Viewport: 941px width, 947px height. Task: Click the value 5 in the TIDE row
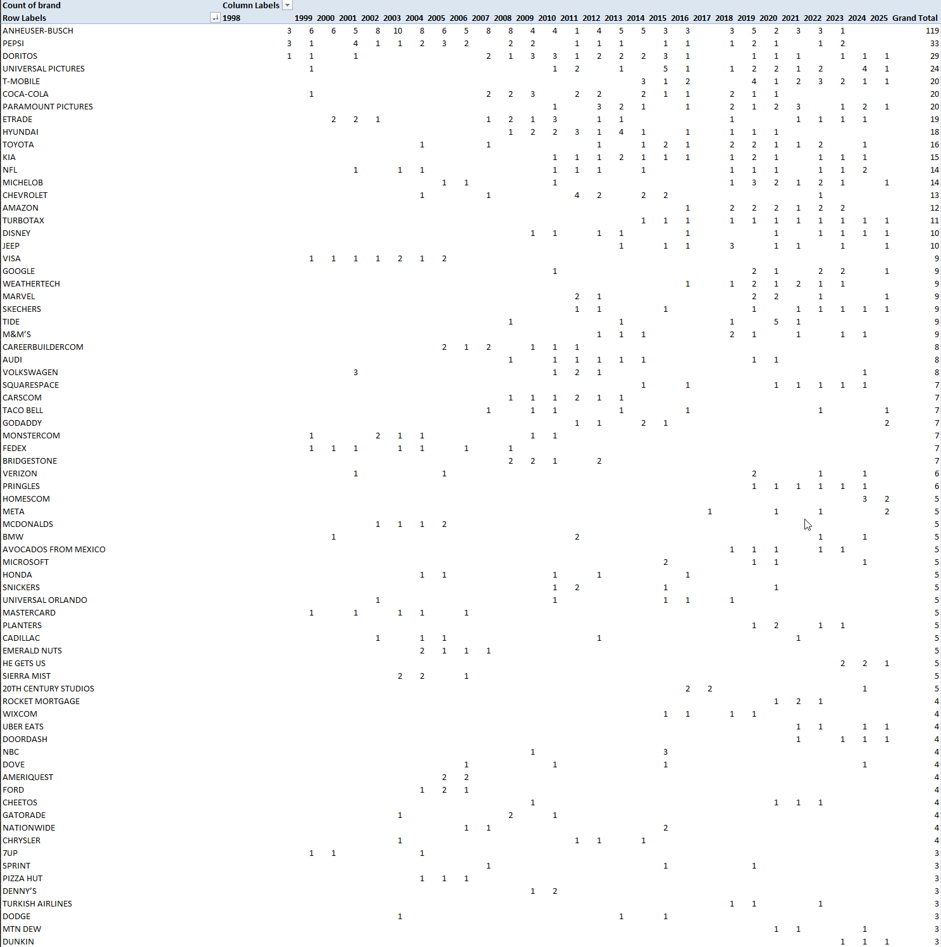[776, 321]
